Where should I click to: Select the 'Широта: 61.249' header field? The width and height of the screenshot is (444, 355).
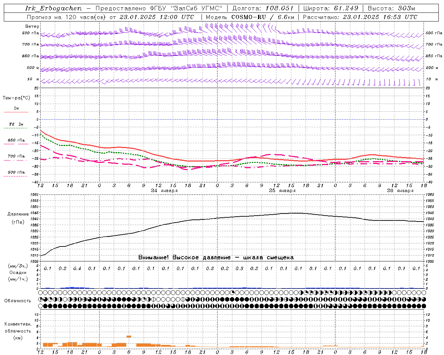[x=331, y=8]
